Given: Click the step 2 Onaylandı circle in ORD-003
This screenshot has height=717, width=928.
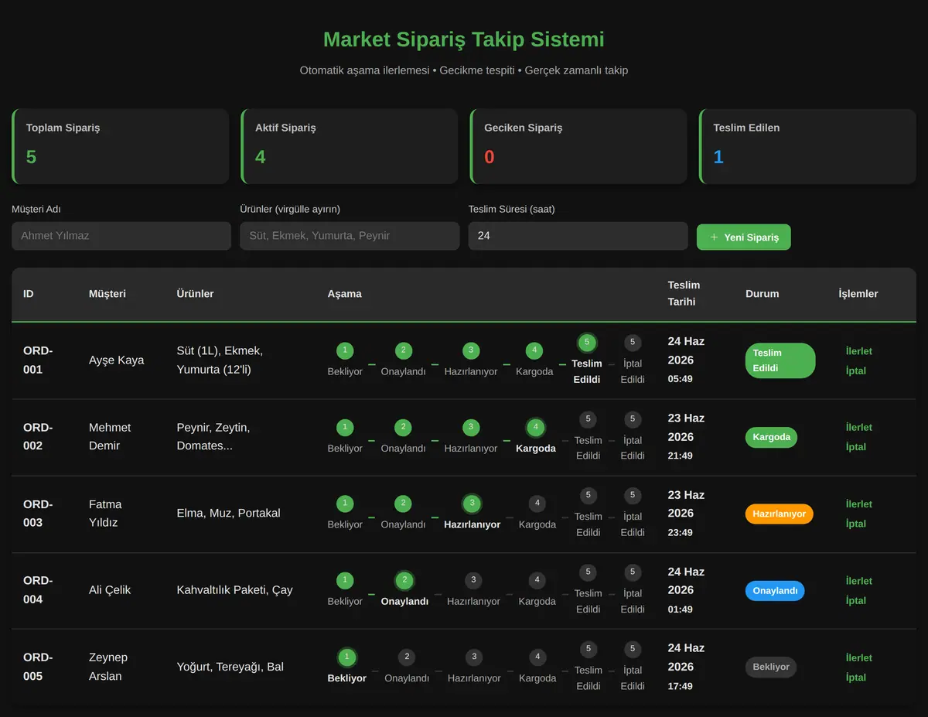Looking at the screenshot, I should click(404, 504).
